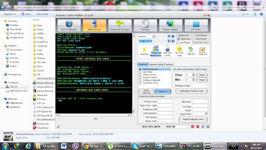
Task: Open Viber from the taskbar
Action: point(75,146)
